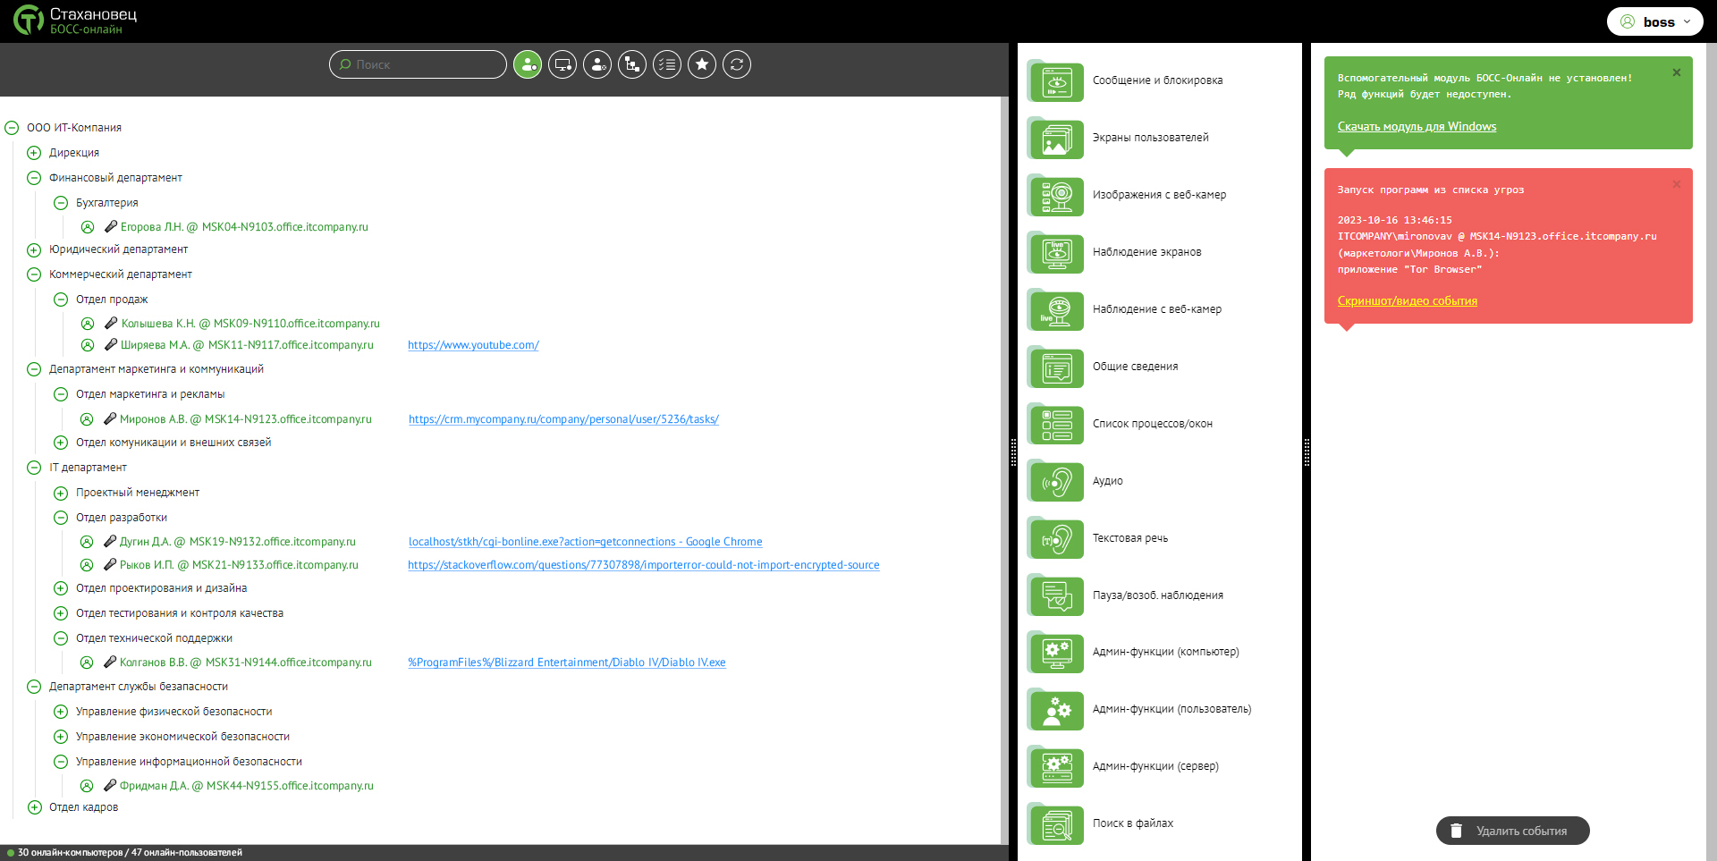Click user avatar icon beside Колышева К.Н.
This screenshot has height=861, width=1717.
pyautogui.click(x=88, y=324)
